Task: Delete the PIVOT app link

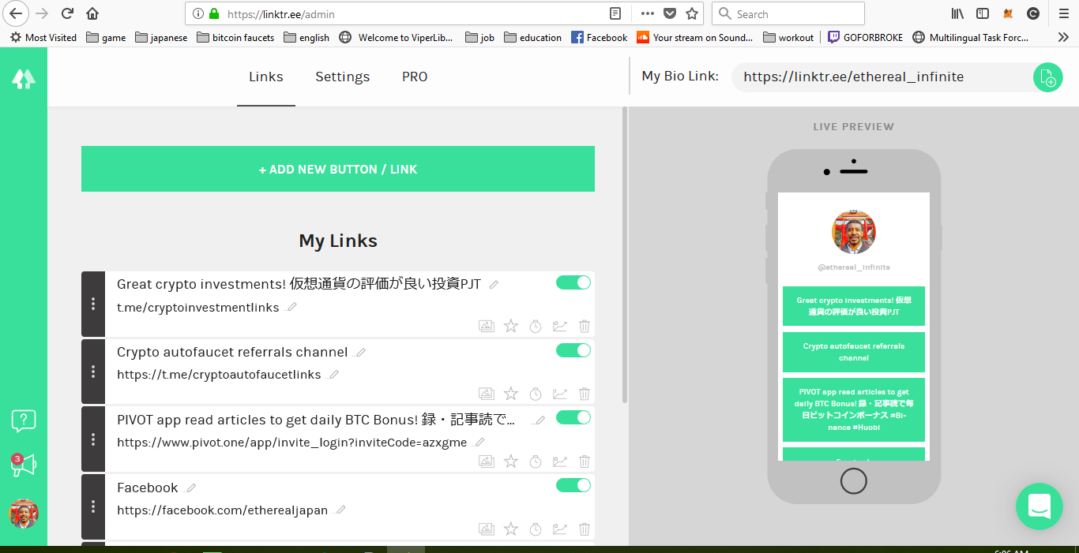Action: 585,461
